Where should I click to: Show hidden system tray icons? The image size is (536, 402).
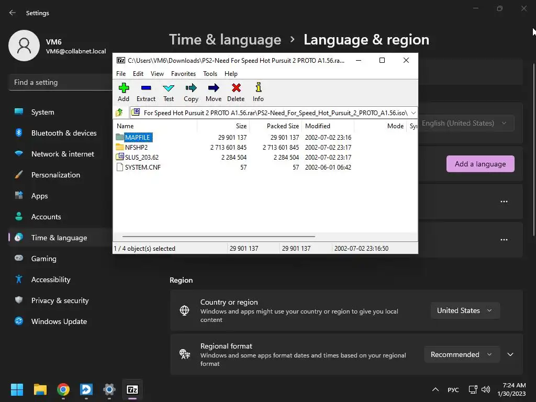[x=435, y=389]
